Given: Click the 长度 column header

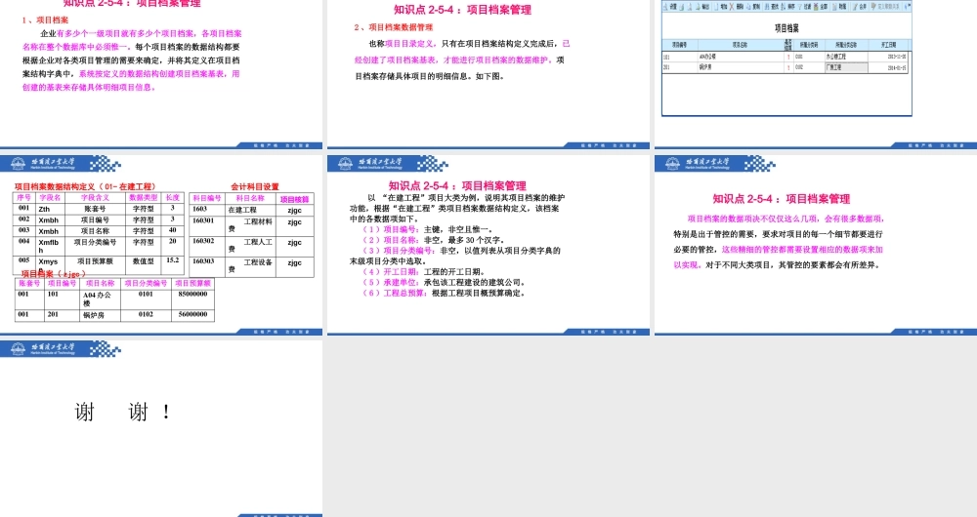Looking at the screenshot, I should [173, 197].
